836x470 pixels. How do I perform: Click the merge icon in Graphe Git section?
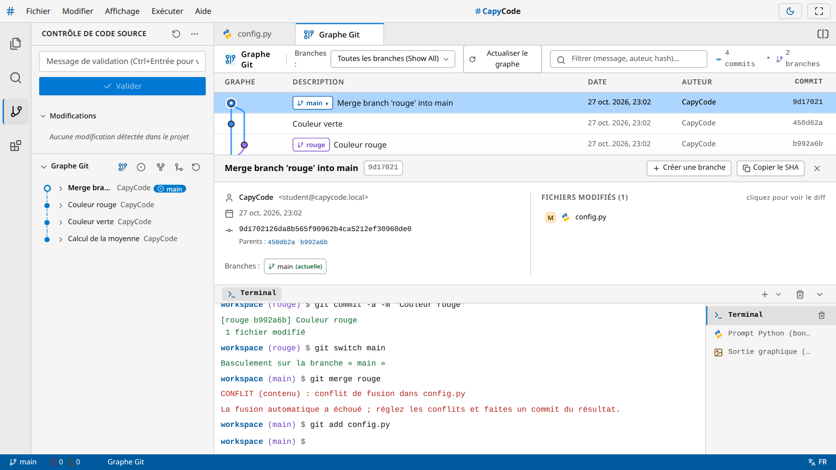(179, 167)
